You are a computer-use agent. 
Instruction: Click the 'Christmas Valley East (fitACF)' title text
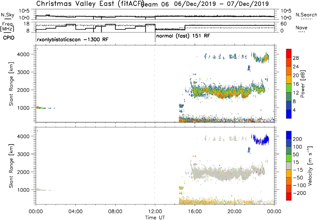coord(90,4)
